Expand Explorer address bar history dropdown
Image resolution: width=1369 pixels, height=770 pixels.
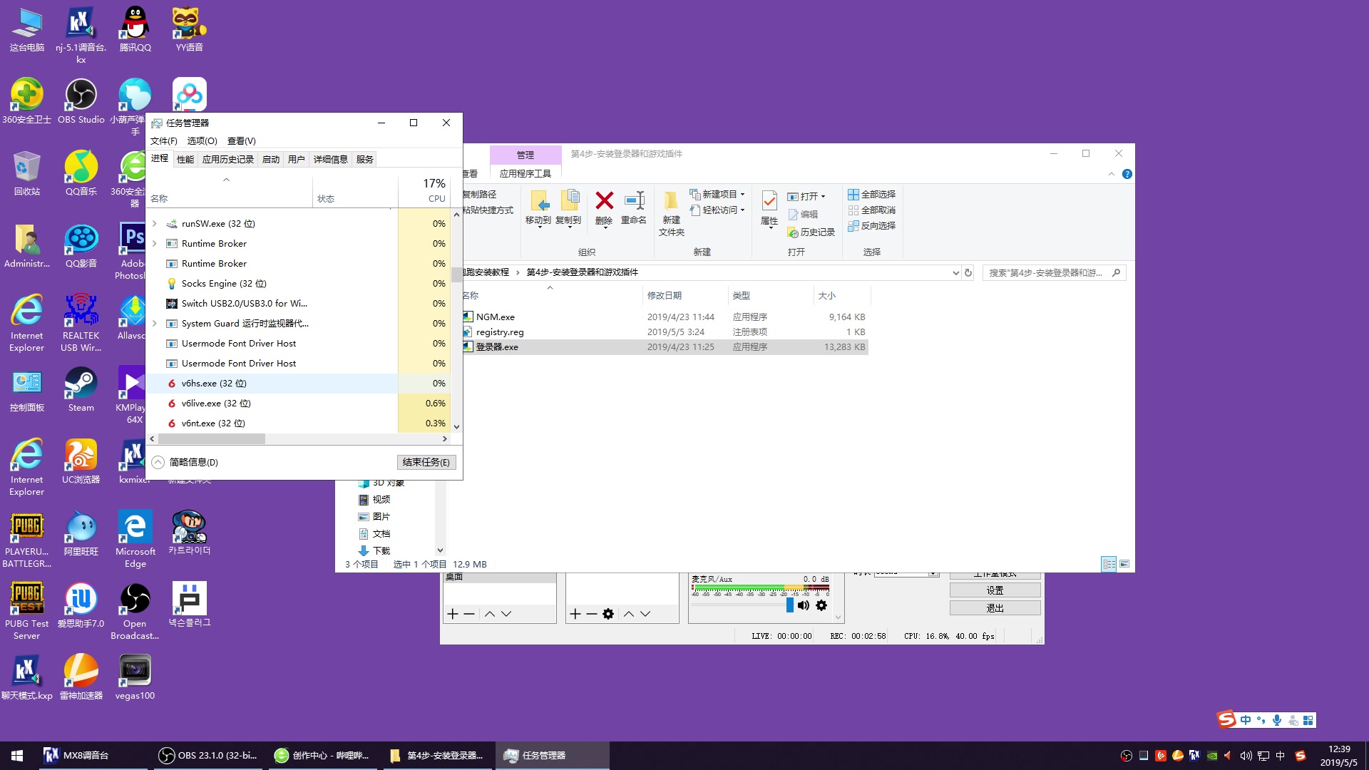tap(955, 272)
